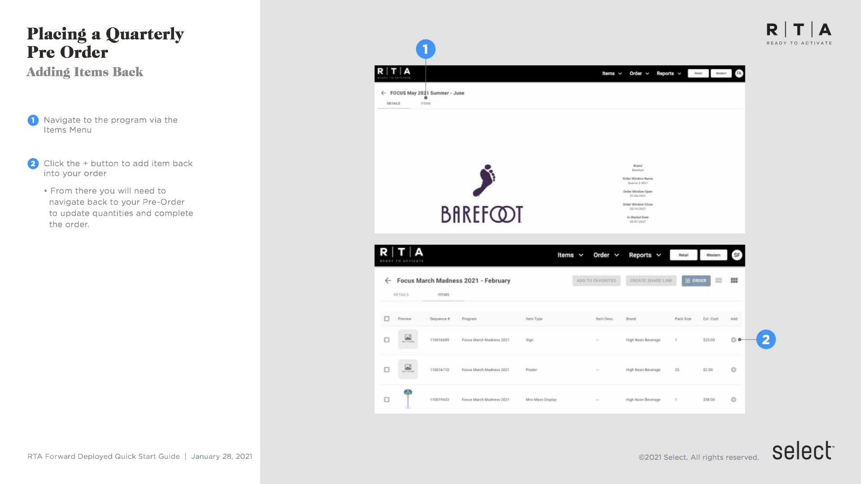The width and height of the screenshot is (861, 484).
Task: Switch to grid view icon
Action: (x=734, y=281)
